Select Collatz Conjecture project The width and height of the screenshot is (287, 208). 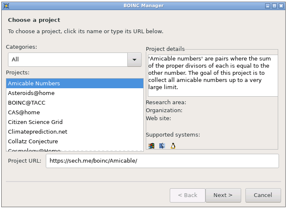click(75, 141)
